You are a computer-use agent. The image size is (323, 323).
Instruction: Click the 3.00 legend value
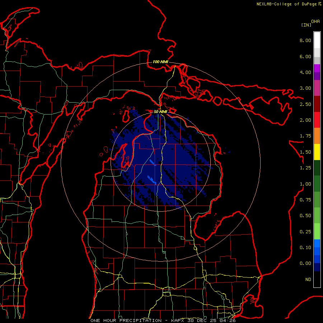(305, 88)
